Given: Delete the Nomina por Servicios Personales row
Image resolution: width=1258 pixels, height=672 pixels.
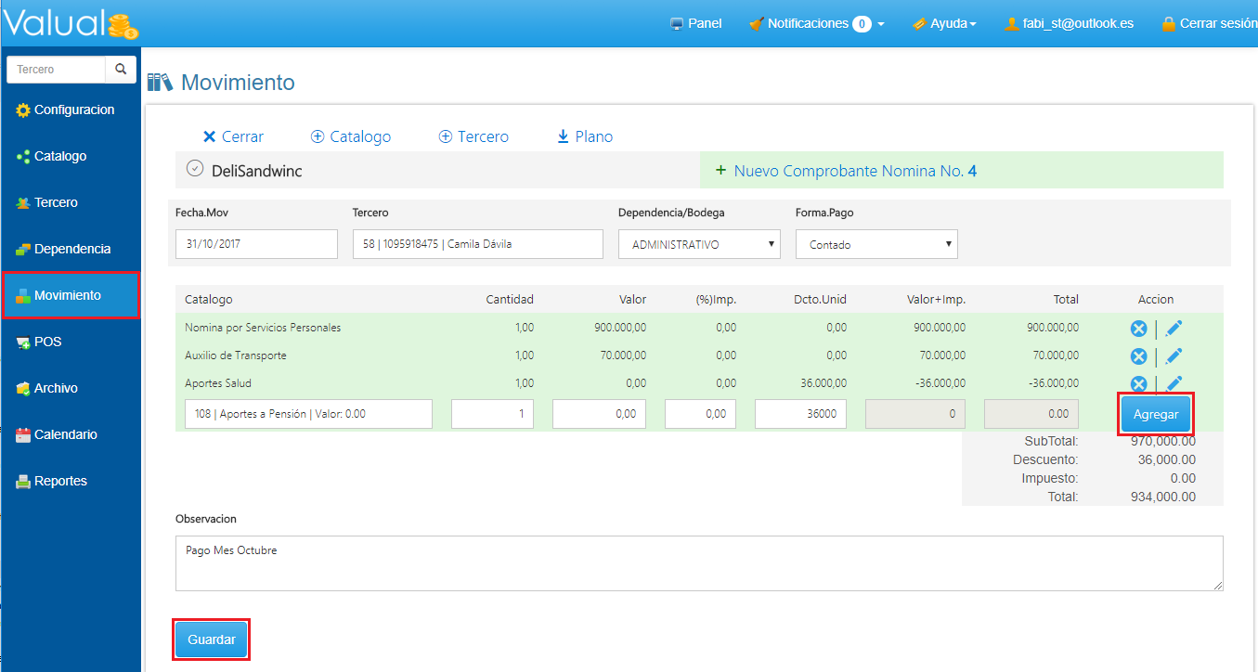Looking at the screenshot, I should point(1138,328).
